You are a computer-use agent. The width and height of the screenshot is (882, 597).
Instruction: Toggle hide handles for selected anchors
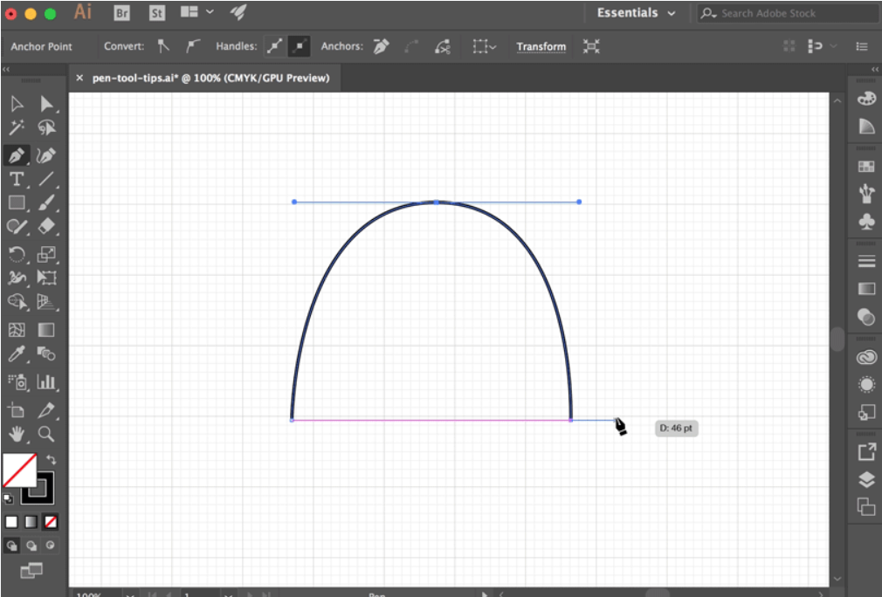coord(300,46)
